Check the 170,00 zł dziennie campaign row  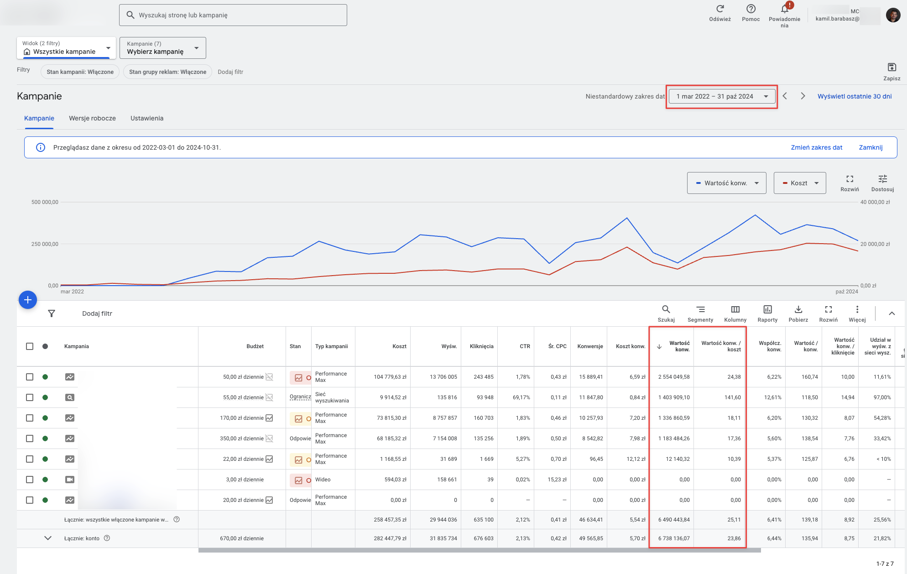click(x=30, y=418)
